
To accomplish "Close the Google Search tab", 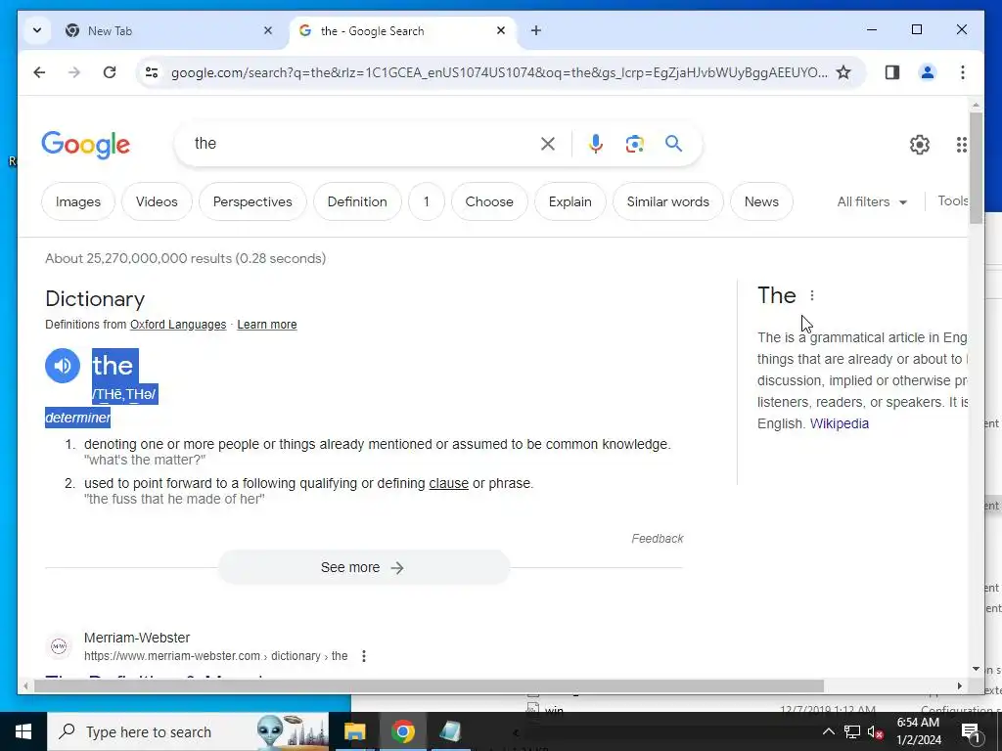I will coord(501,30).
